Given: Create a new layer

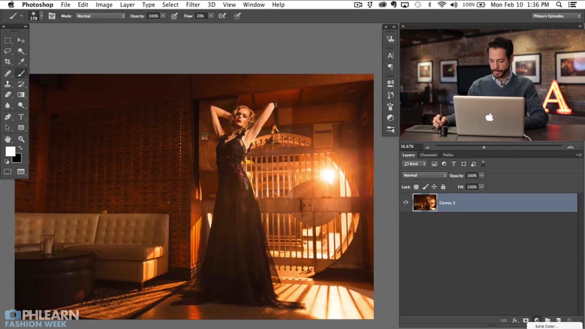Looking at the screenshot, I should click(558, 320).
